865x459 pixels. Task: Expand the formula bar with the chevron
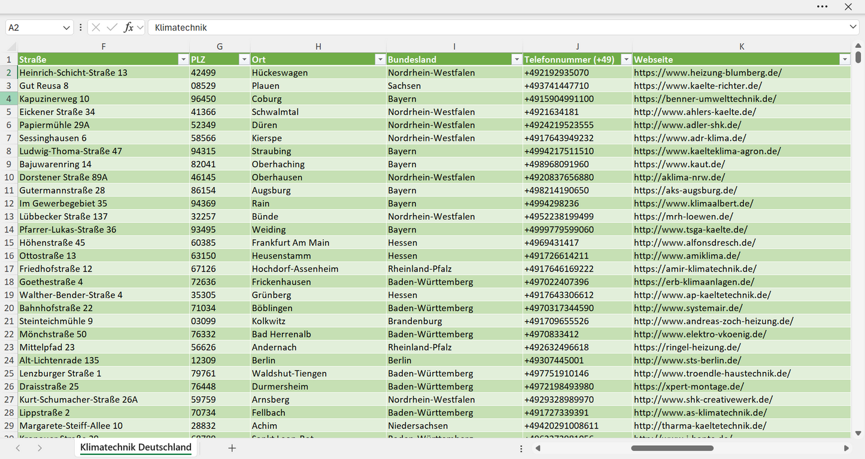click(x=853, y=28)
